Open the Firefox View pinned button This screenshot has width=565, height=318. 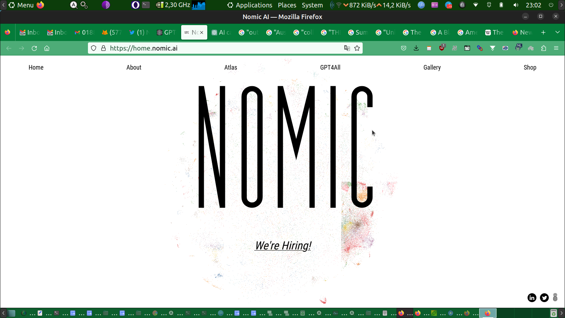(x=7, y=33)
